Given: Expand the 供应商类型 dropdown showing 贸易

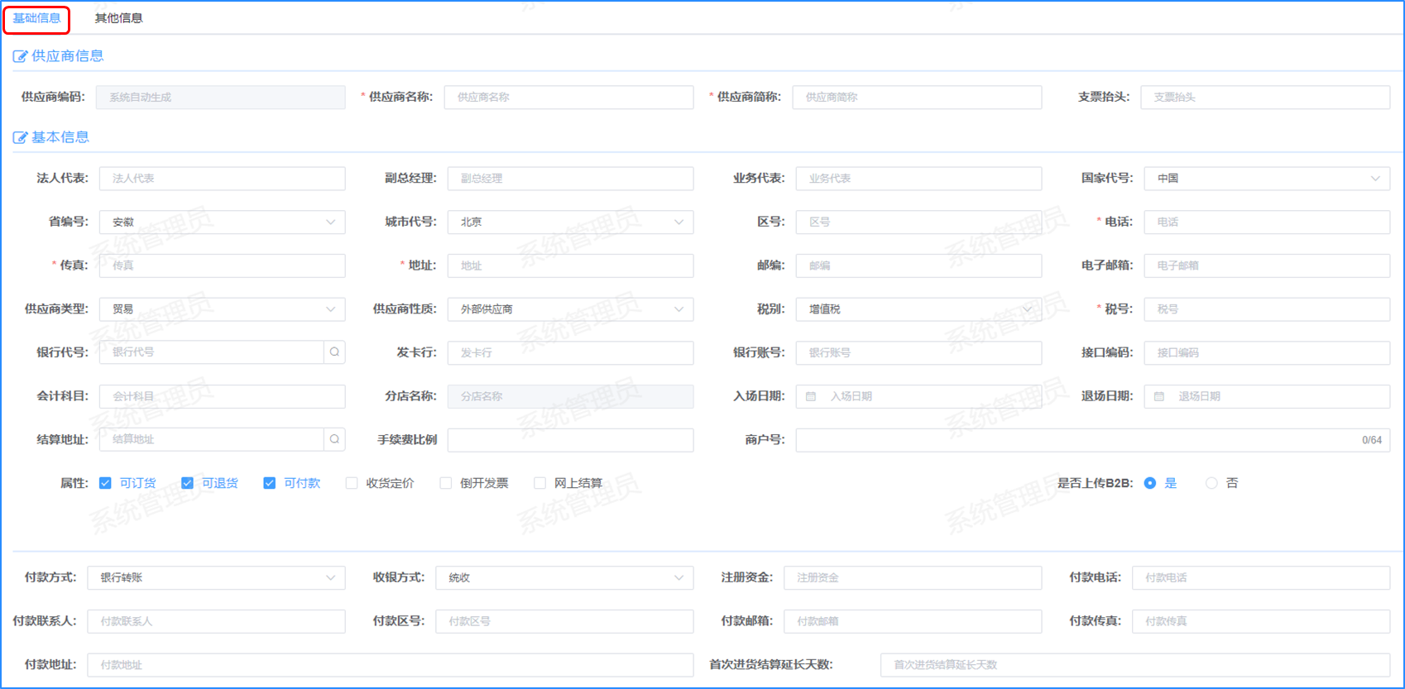Looking at the screenshot, I should pyautogui.click(x=222, y=309).
